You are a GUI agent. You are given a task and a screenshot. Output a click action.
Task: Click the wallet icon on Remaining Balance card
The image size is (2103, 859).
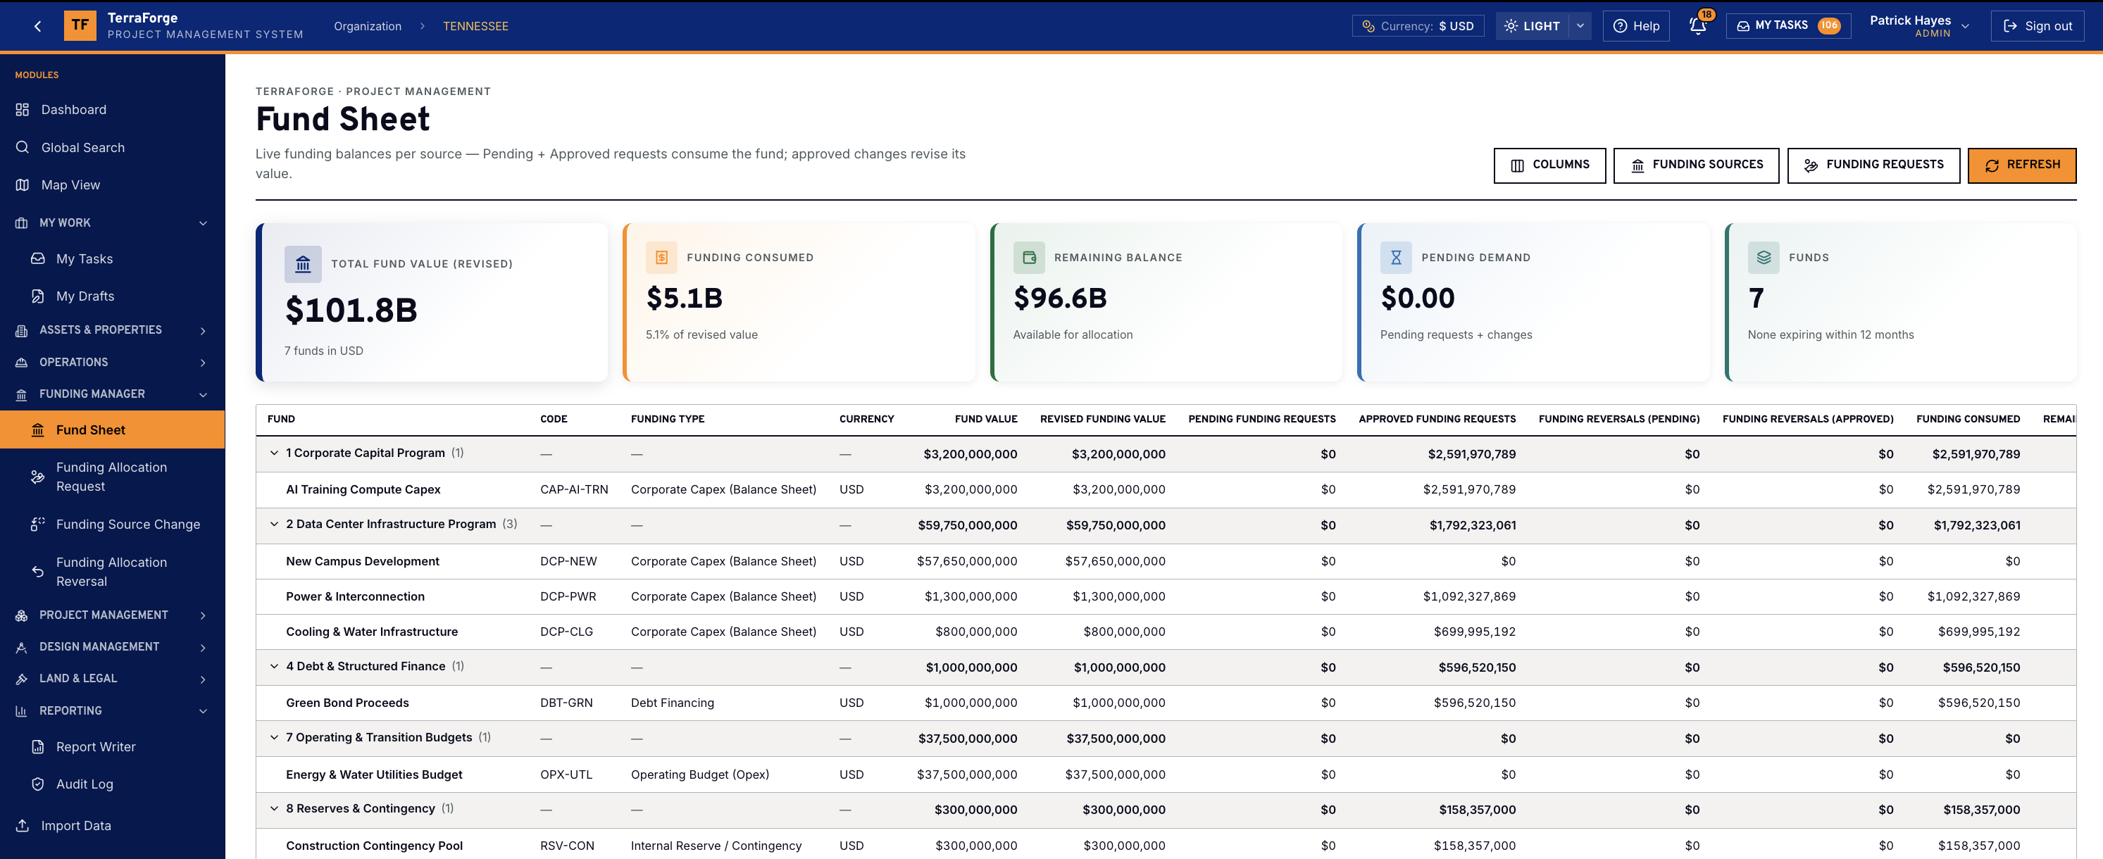point(1029,257)
